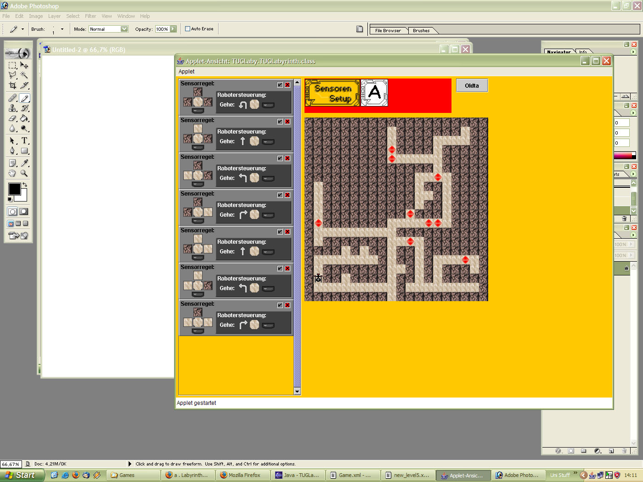Toggle checkmark on first Sensorregel rule
The width and height of the screenshot is (643, 482).
[x=280, y=85]
